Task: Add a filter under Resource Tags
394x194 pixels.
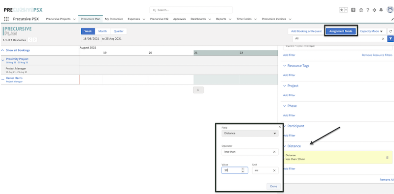Action: click(x=289, y=75)
